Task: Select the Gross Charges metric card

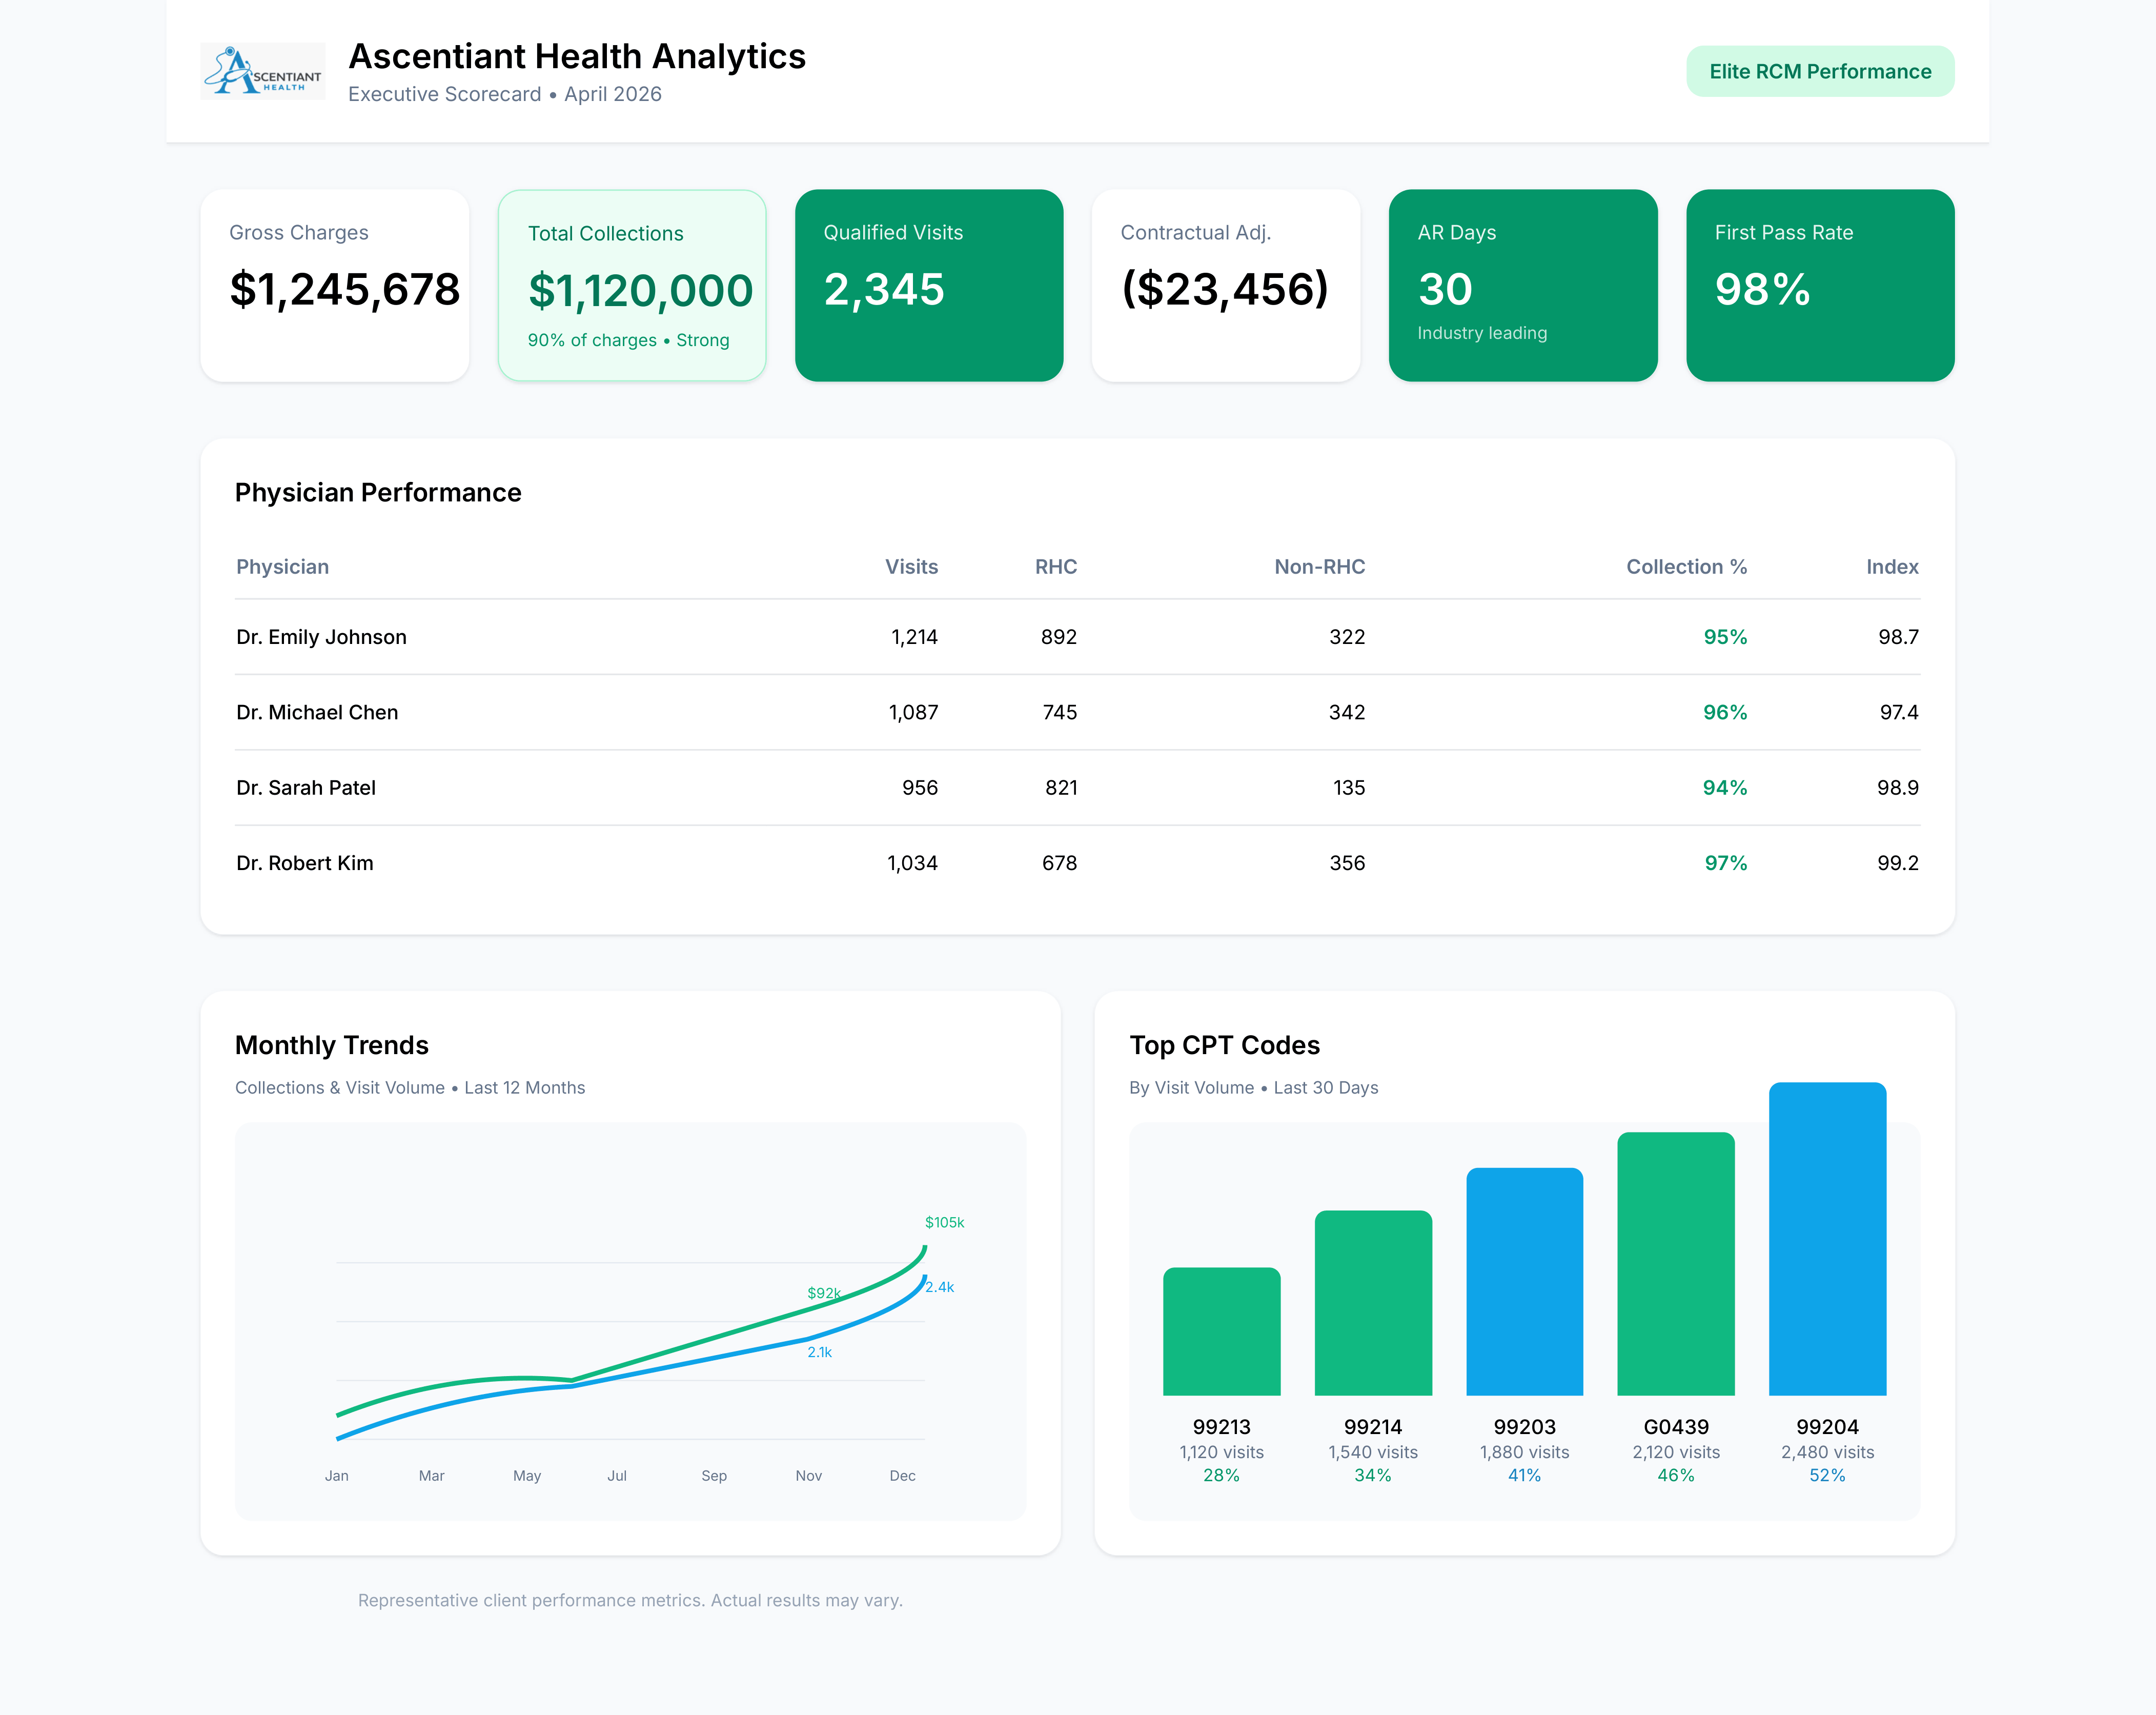Action: (334, 286)
